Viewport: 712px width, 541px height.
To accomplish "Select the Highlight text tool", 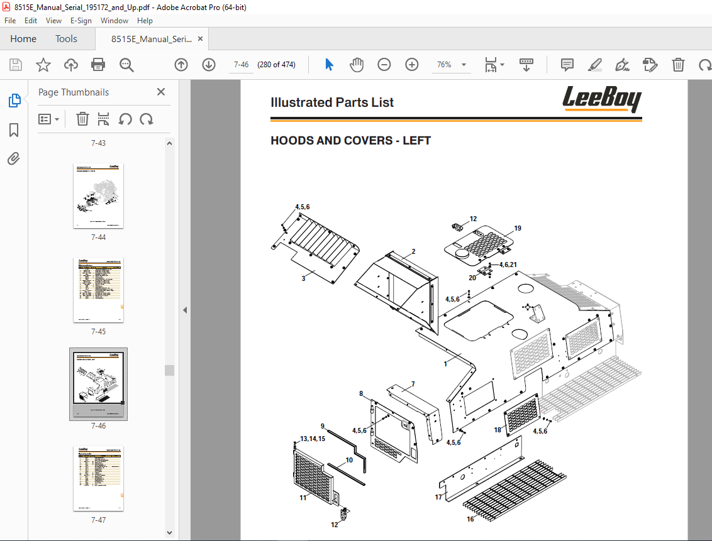I will 595,65.
